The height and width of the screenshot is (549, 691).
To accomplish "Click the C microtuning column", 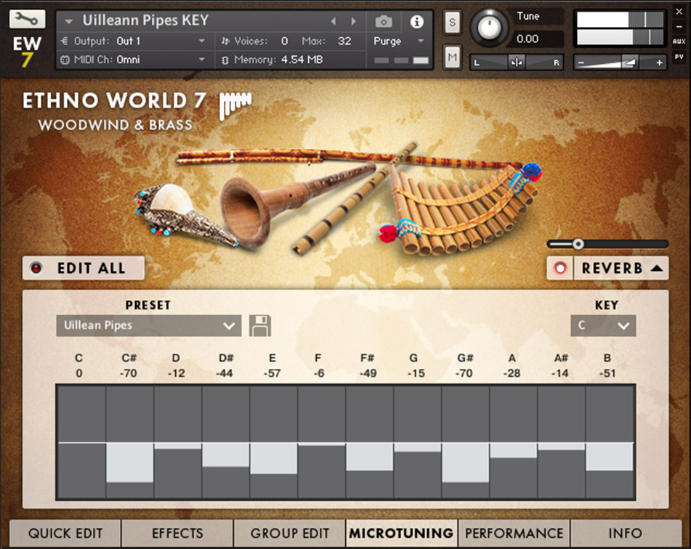I will click(81, 442).
